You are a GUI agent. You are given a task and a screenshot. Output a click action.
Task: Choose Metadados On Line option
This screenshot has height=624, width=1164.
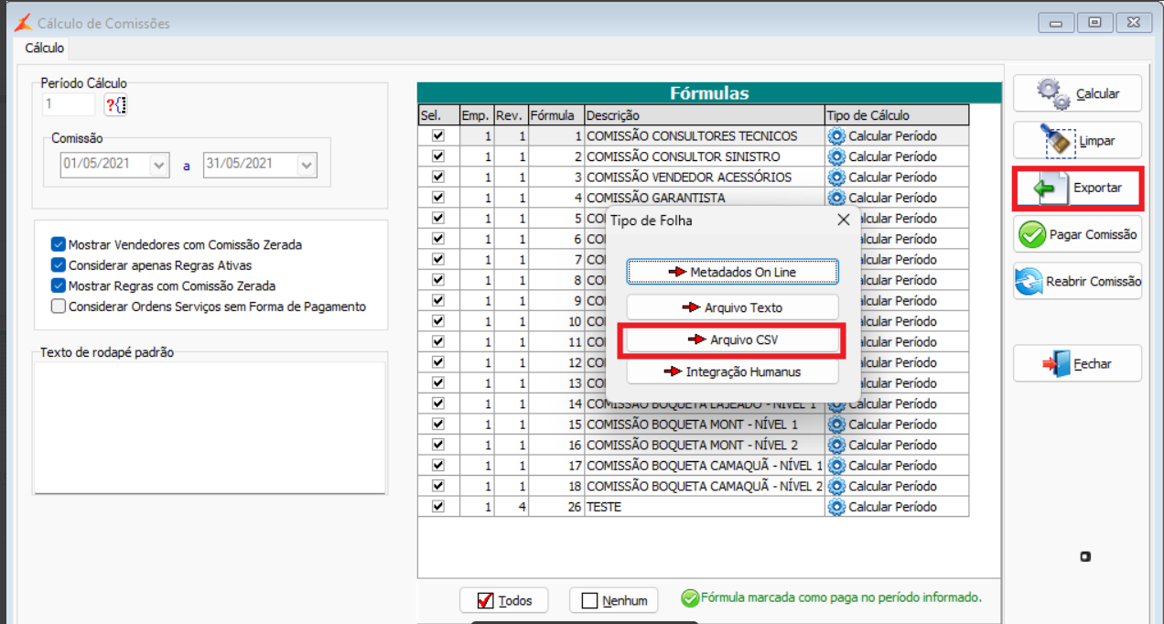[x=732, y=272]
